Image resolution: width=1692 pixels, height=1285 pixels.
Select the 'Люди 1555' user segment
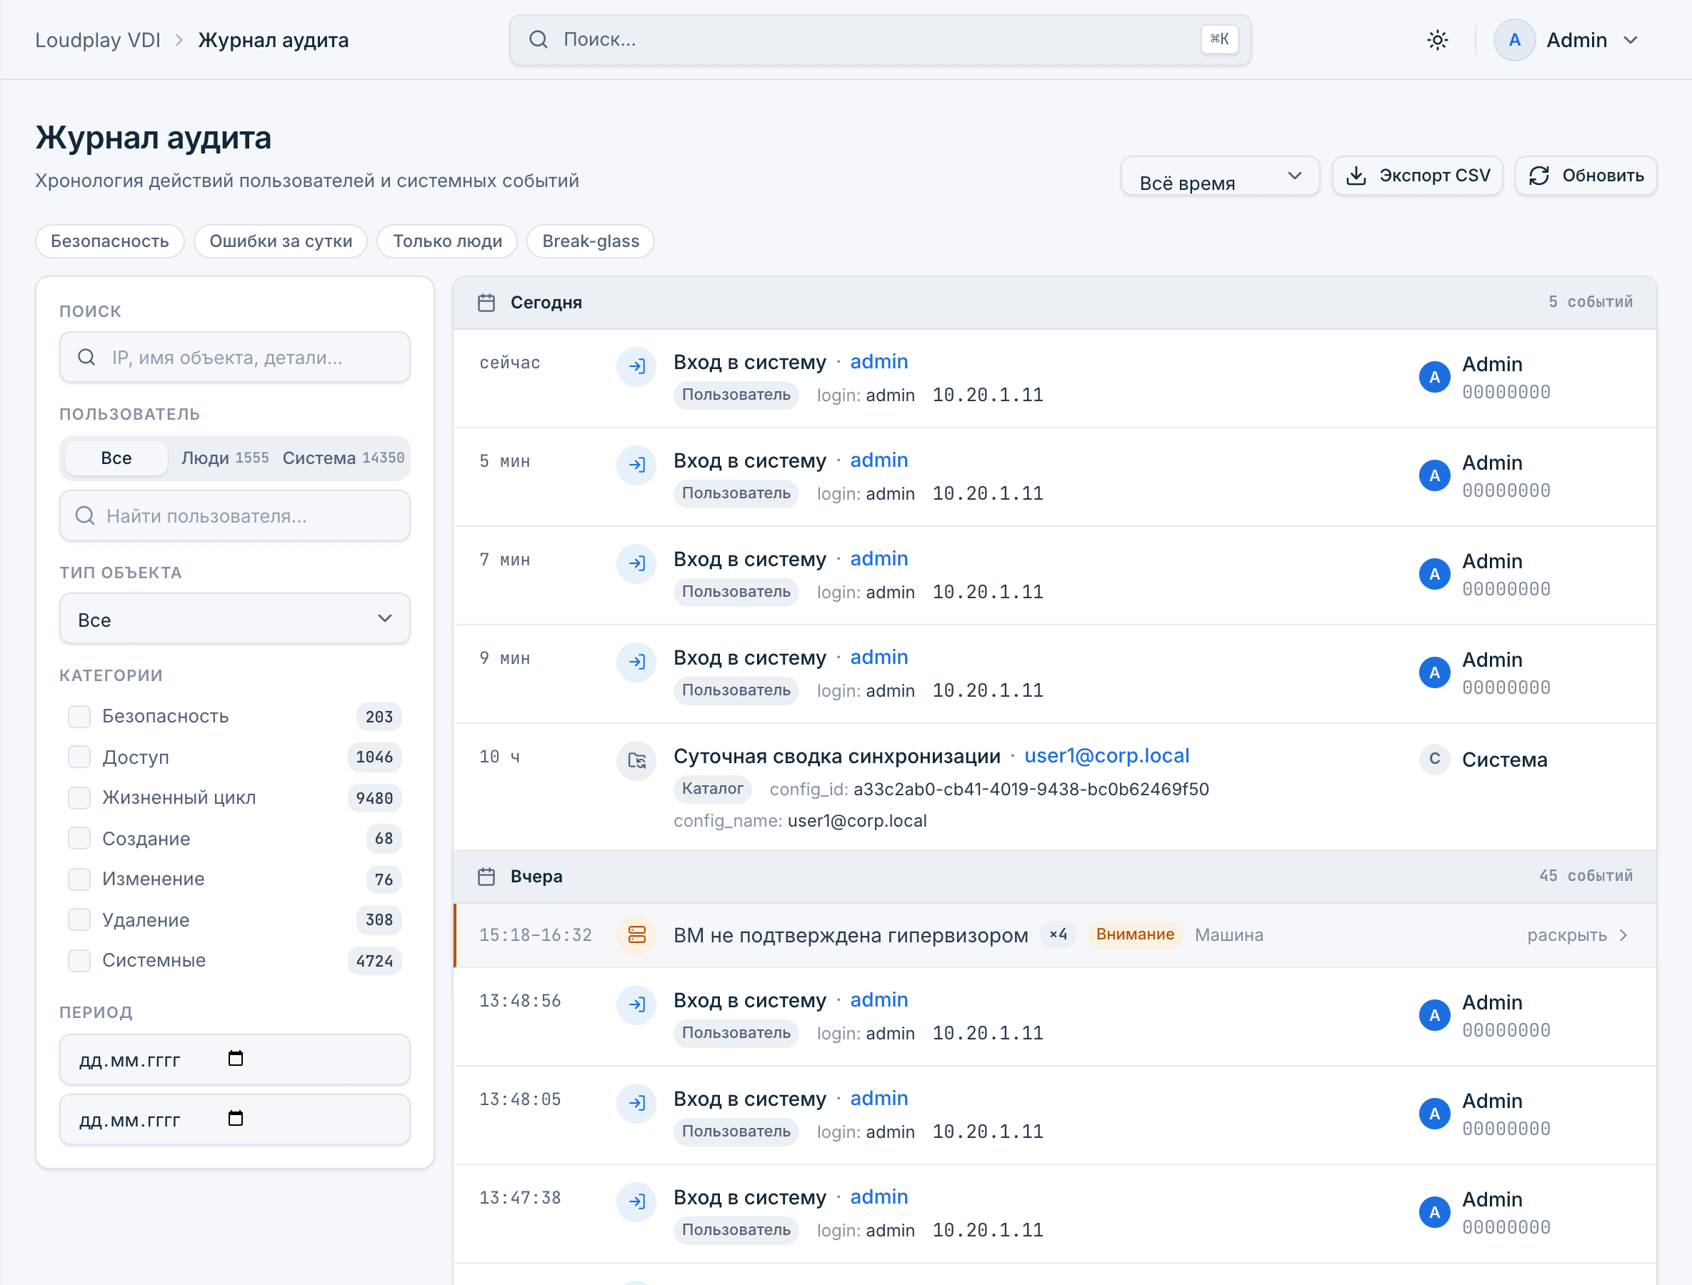pyautogui.click(x=225, y=458)
